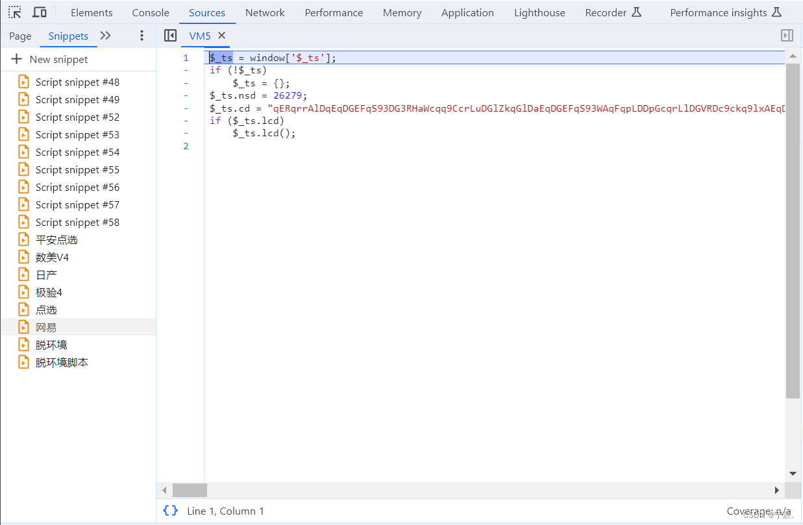The image size is (803, 525).
Task: Open the 日产 snippet
Action: (46, 275)
